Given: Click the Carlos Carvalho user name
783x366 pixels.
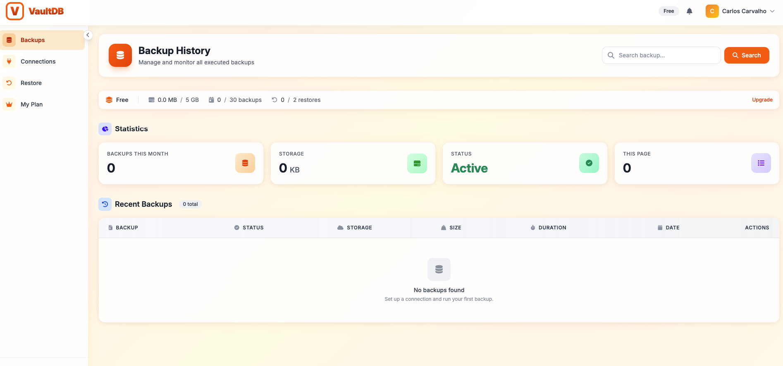Looking at the screenshot, I should [x=744, y=11].
